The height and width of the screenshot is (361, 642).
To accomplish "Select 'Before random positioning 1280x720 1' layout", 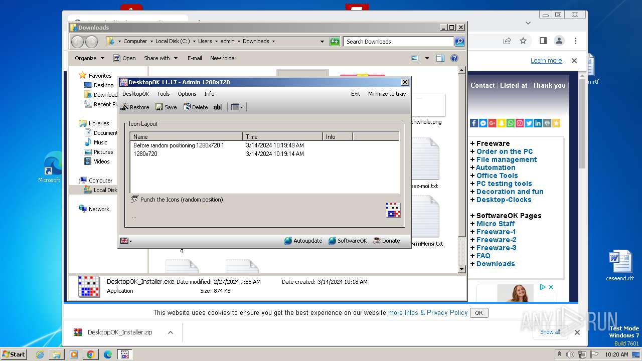I will click(x=264, y=145).
